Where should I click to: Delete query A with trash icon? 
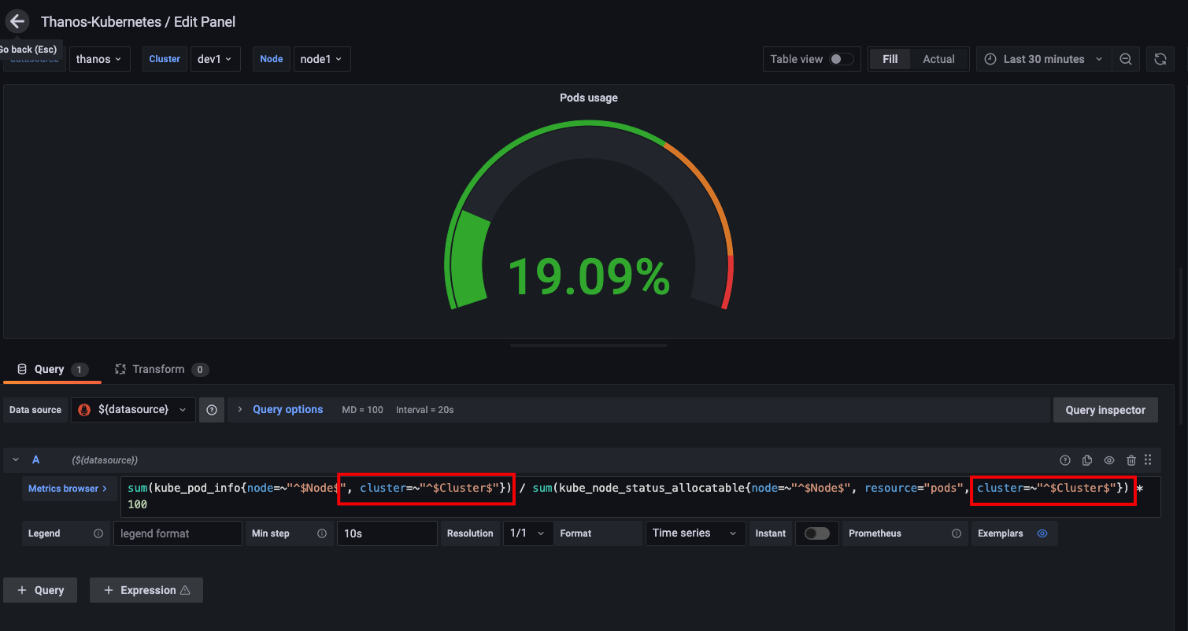coord(1131,460)
